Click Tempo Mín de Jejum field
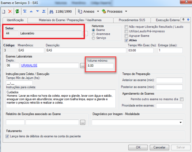The height and width of the screenshot is (152, 192). 19,83
